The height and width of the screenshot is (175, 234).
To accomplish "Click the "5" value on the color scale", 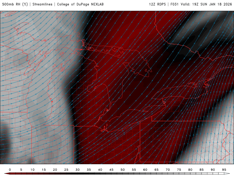I will coord(21,170).
